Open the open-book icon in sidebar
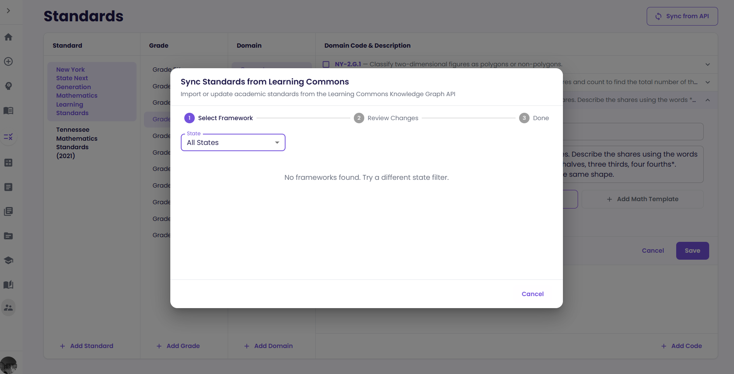The image size is (734, 374). pyautogui.click(x=8, y=110)
